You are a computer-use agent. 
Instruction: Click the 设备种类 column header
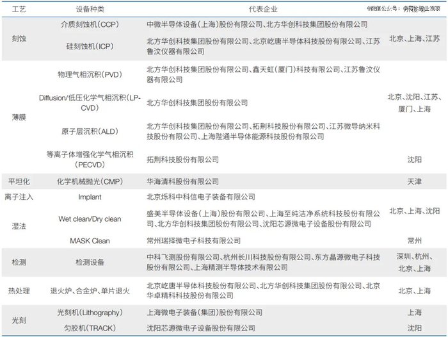coord(90,9)
